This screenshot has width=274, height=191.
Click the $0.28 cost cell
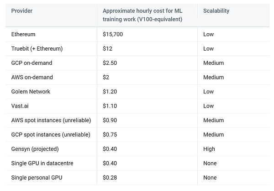[110, 178]
